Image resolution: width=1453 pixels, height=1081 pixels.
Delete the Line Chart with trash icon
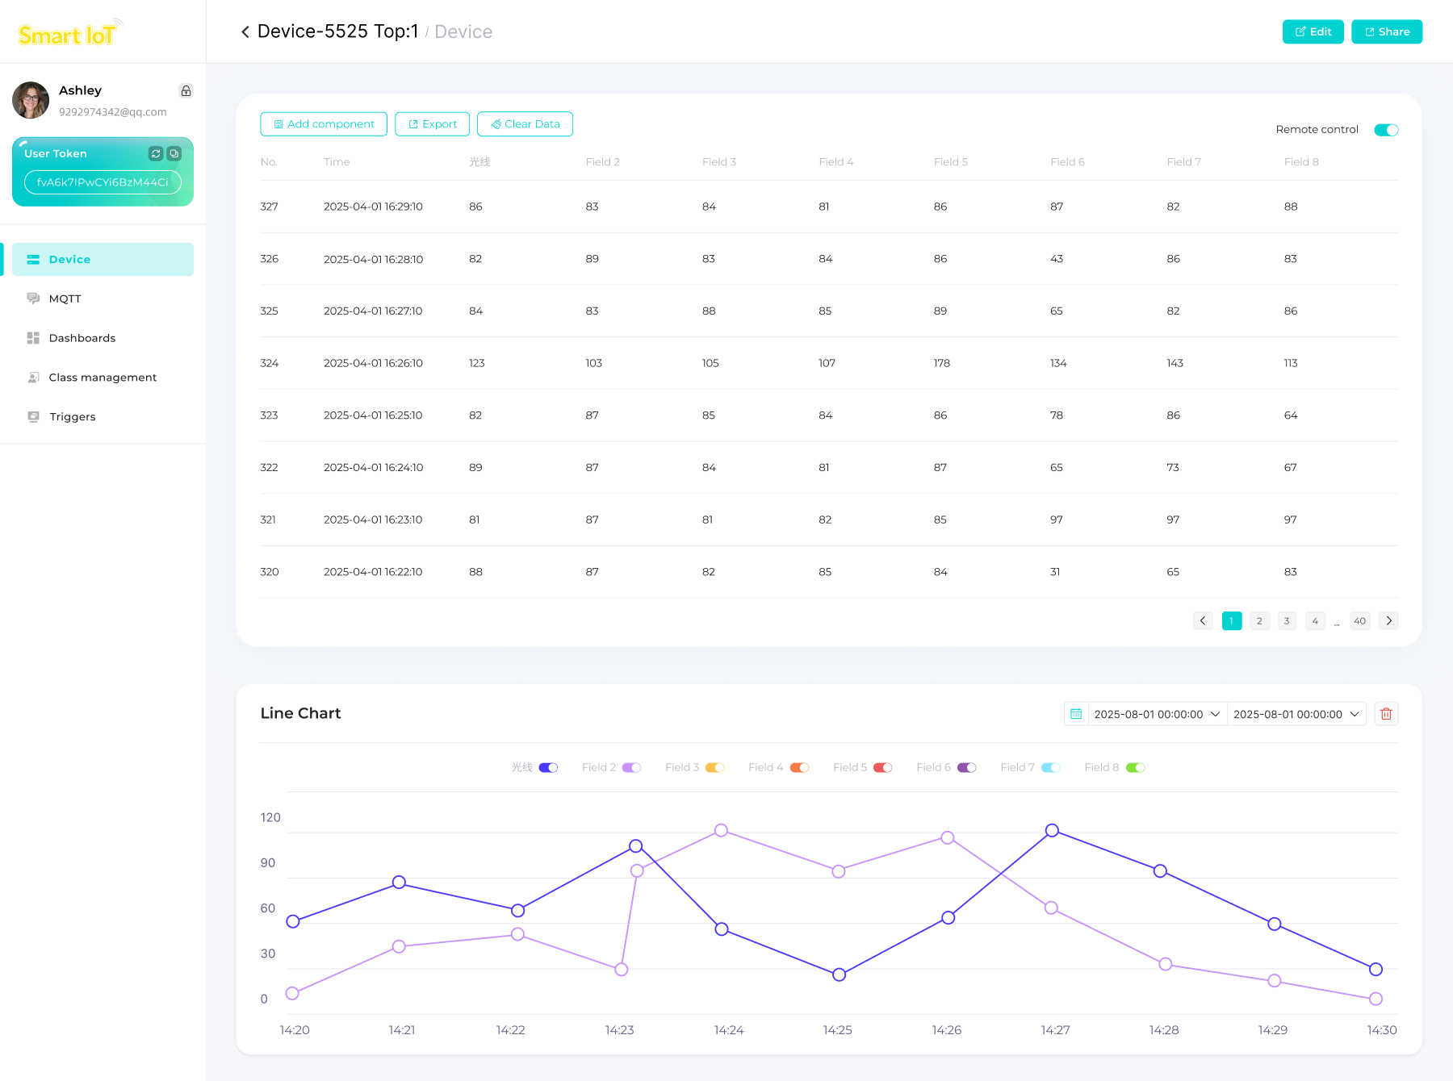1386,714
